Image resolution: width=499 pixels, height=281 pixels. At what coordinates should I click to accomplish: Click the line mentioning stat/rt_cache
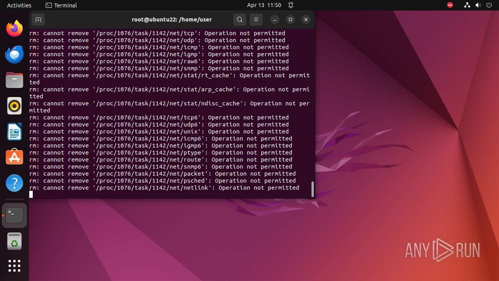(x=170, y=79)
